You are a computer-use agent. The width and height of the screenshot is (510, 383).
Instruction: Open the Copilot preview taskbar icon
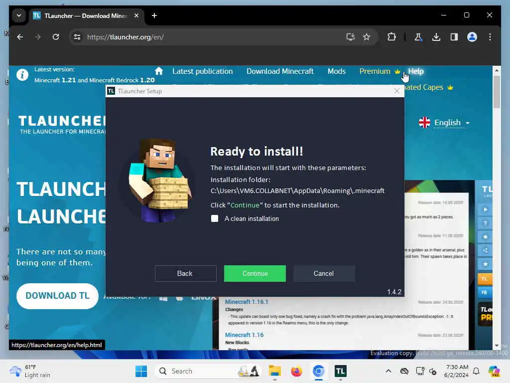[x=494, y=371]
